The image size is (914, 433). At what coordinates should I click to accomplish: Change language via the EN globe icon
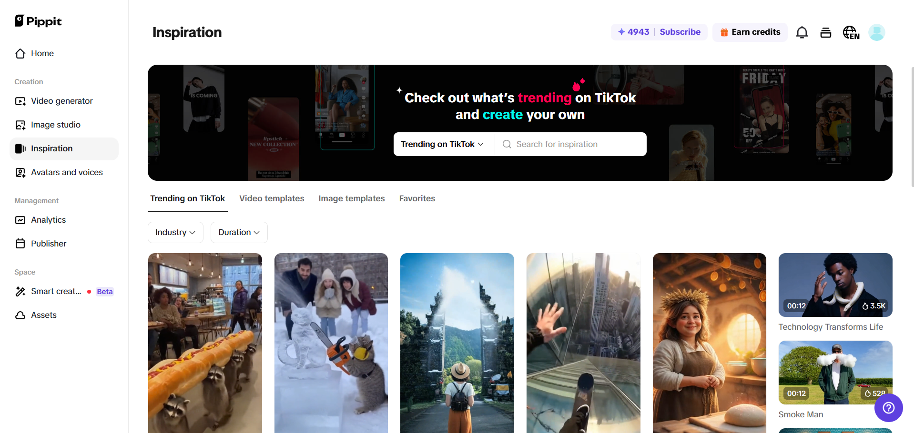[x=851, y=32]
